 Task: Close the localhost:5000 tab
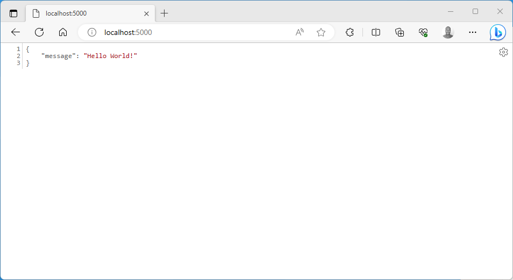click(x=147, y=13)
